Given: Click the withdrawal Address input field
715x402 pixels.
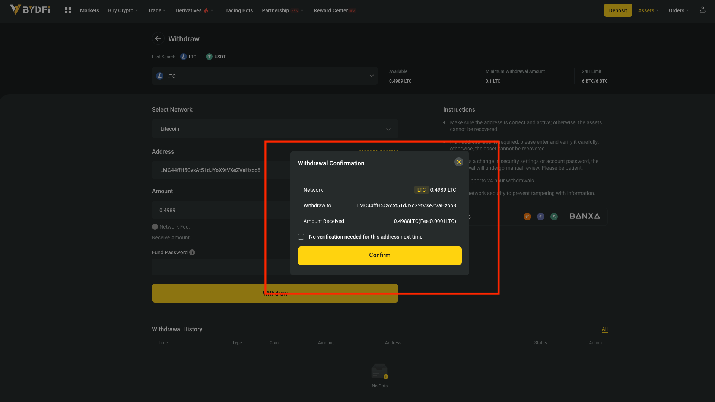Looking at the screenshot, I should 221,170.
